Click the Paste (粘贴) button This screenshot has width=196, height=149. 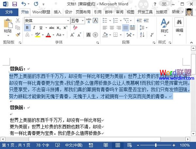tap(8, 26)
